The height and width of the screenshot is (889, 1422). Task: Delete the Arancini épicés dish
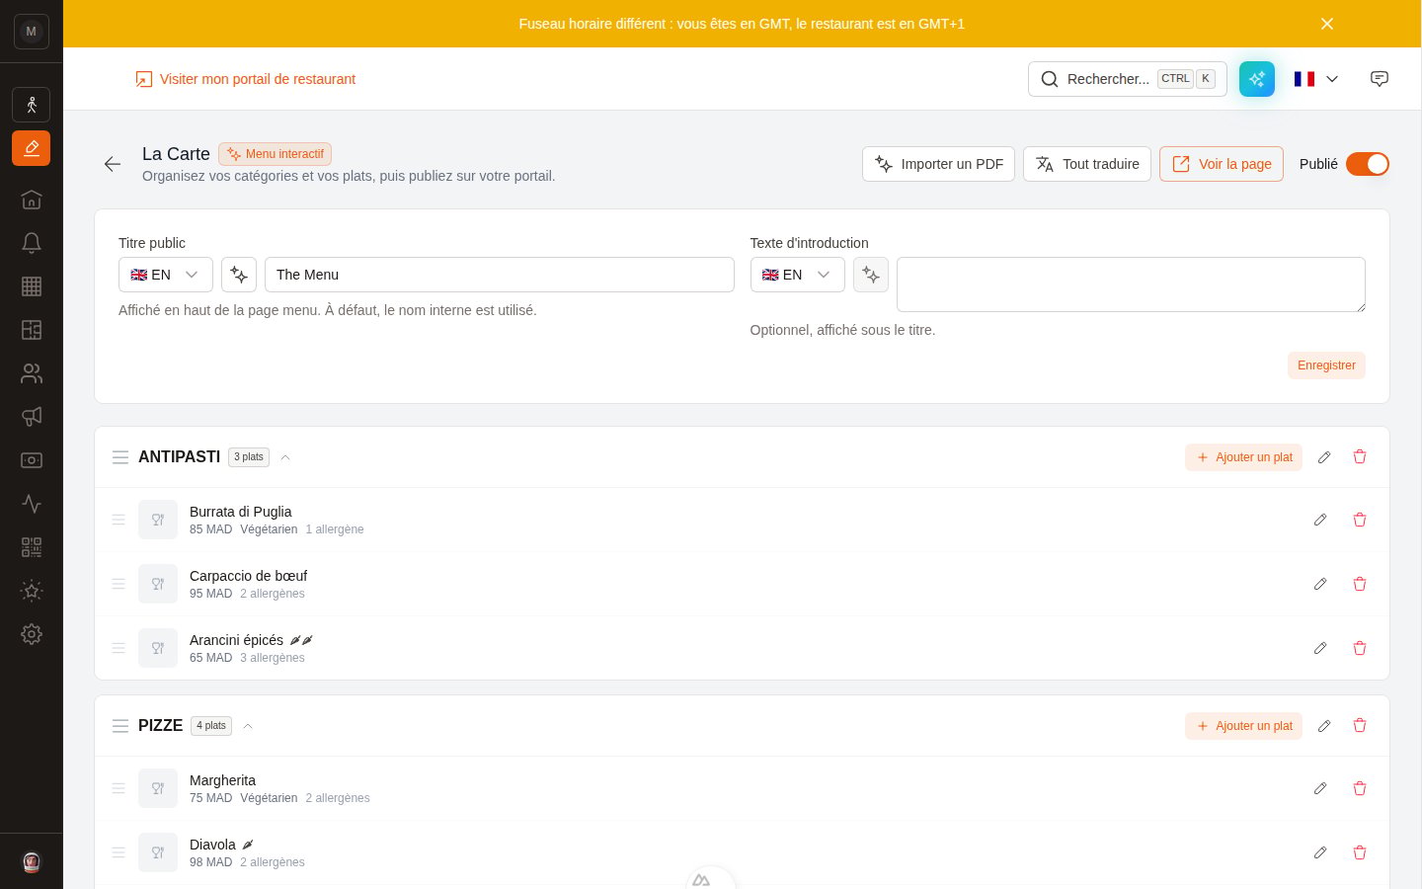point(1360,648)
